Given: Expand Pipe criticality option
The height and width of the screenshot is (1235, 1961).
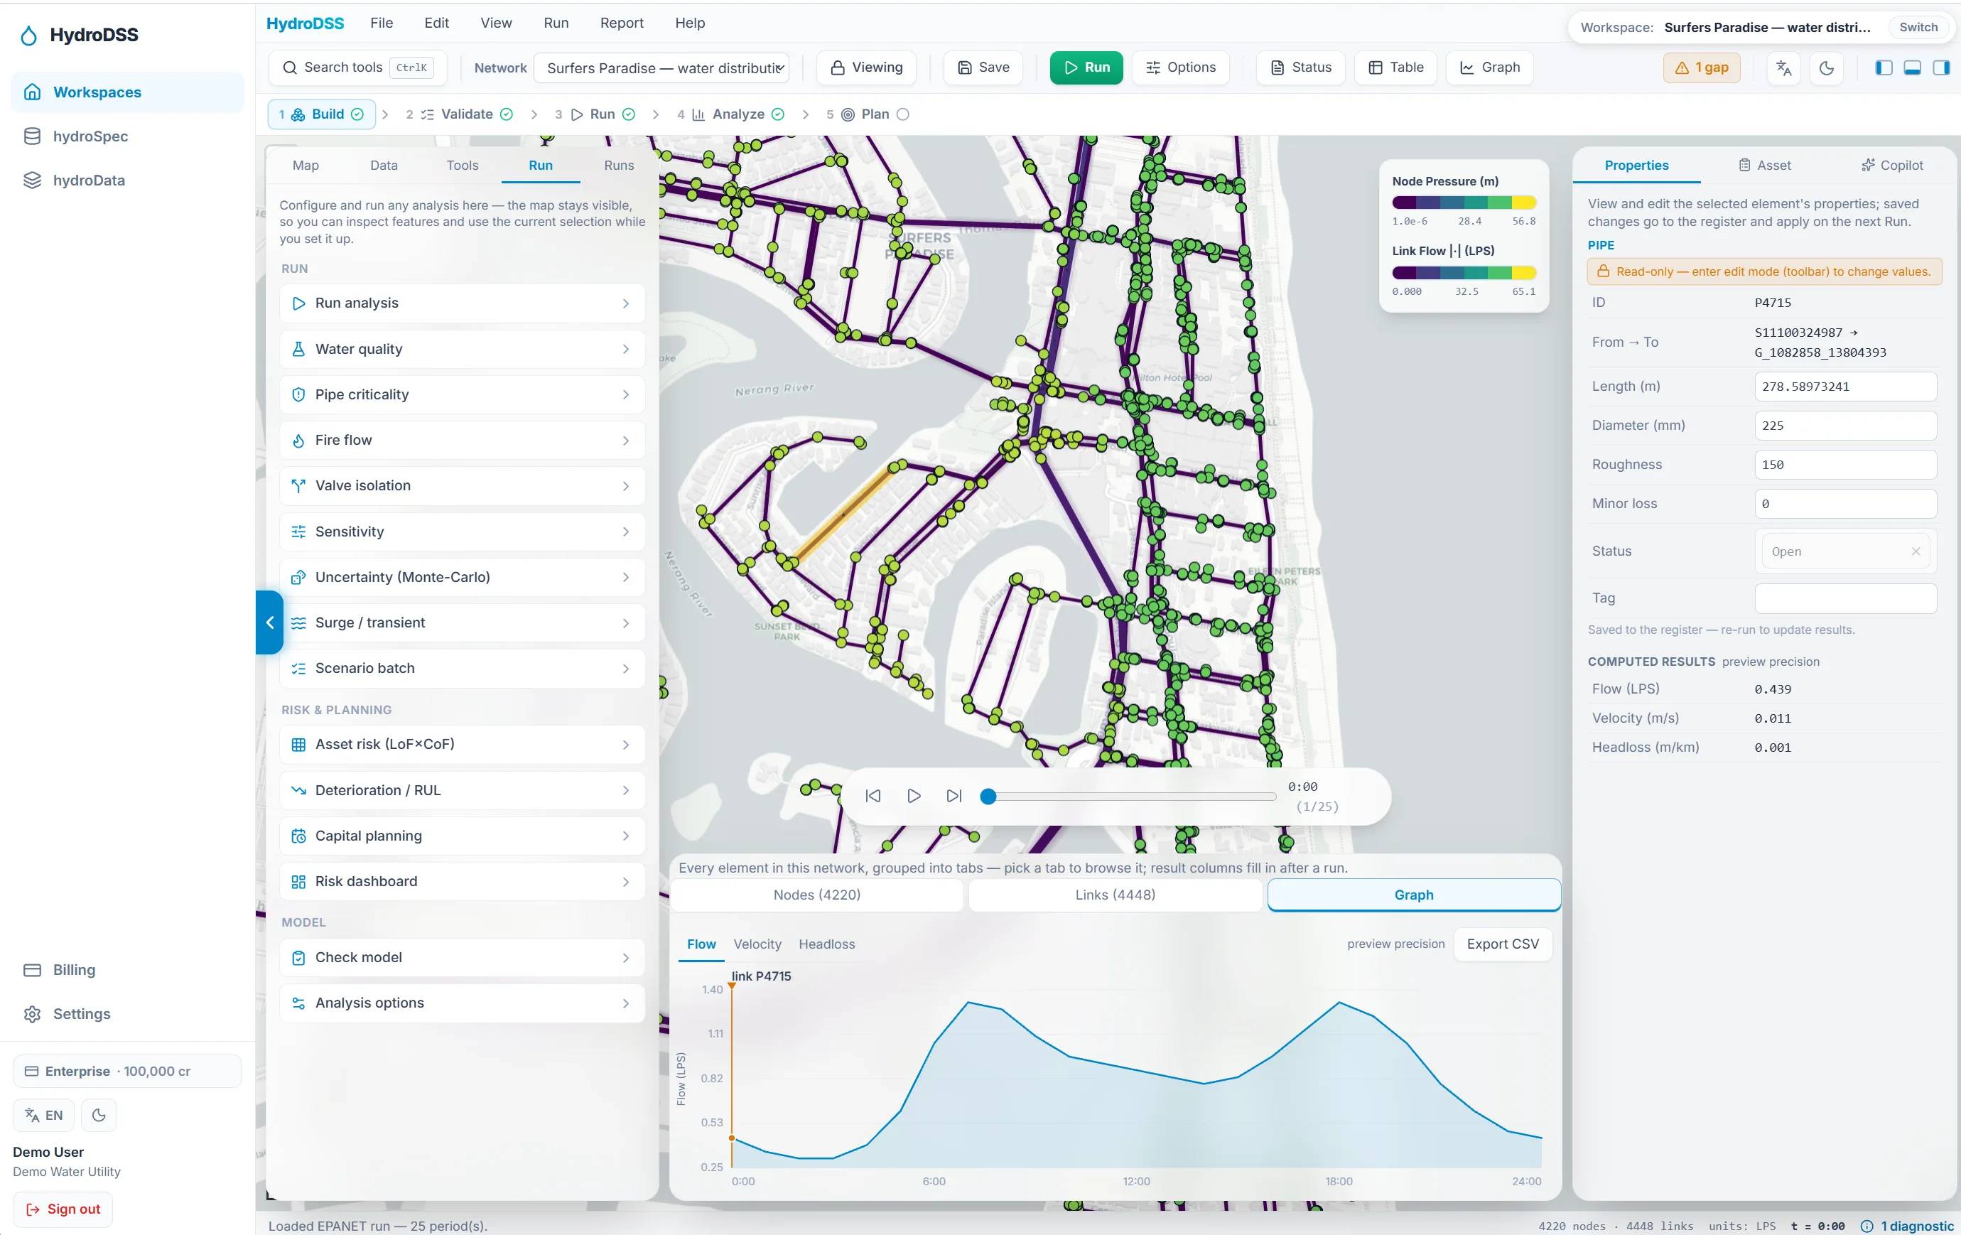Looking at the screenshot, I should [x=462, y=394].
